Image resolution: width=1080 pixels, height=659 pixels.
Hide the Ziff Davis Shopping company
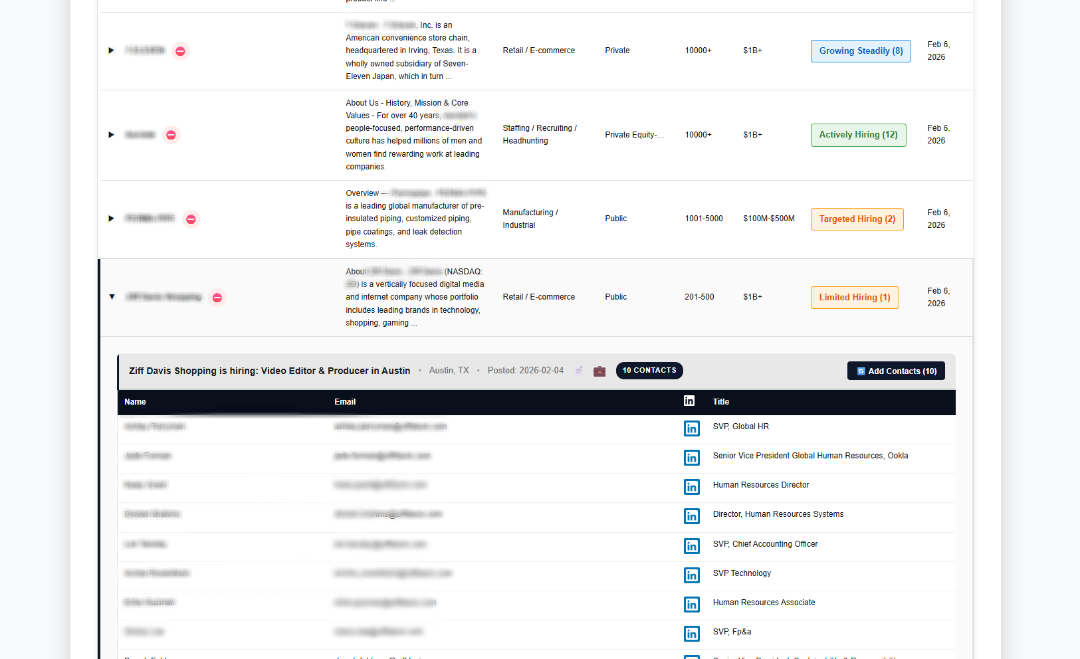click(x=217, y=298)
